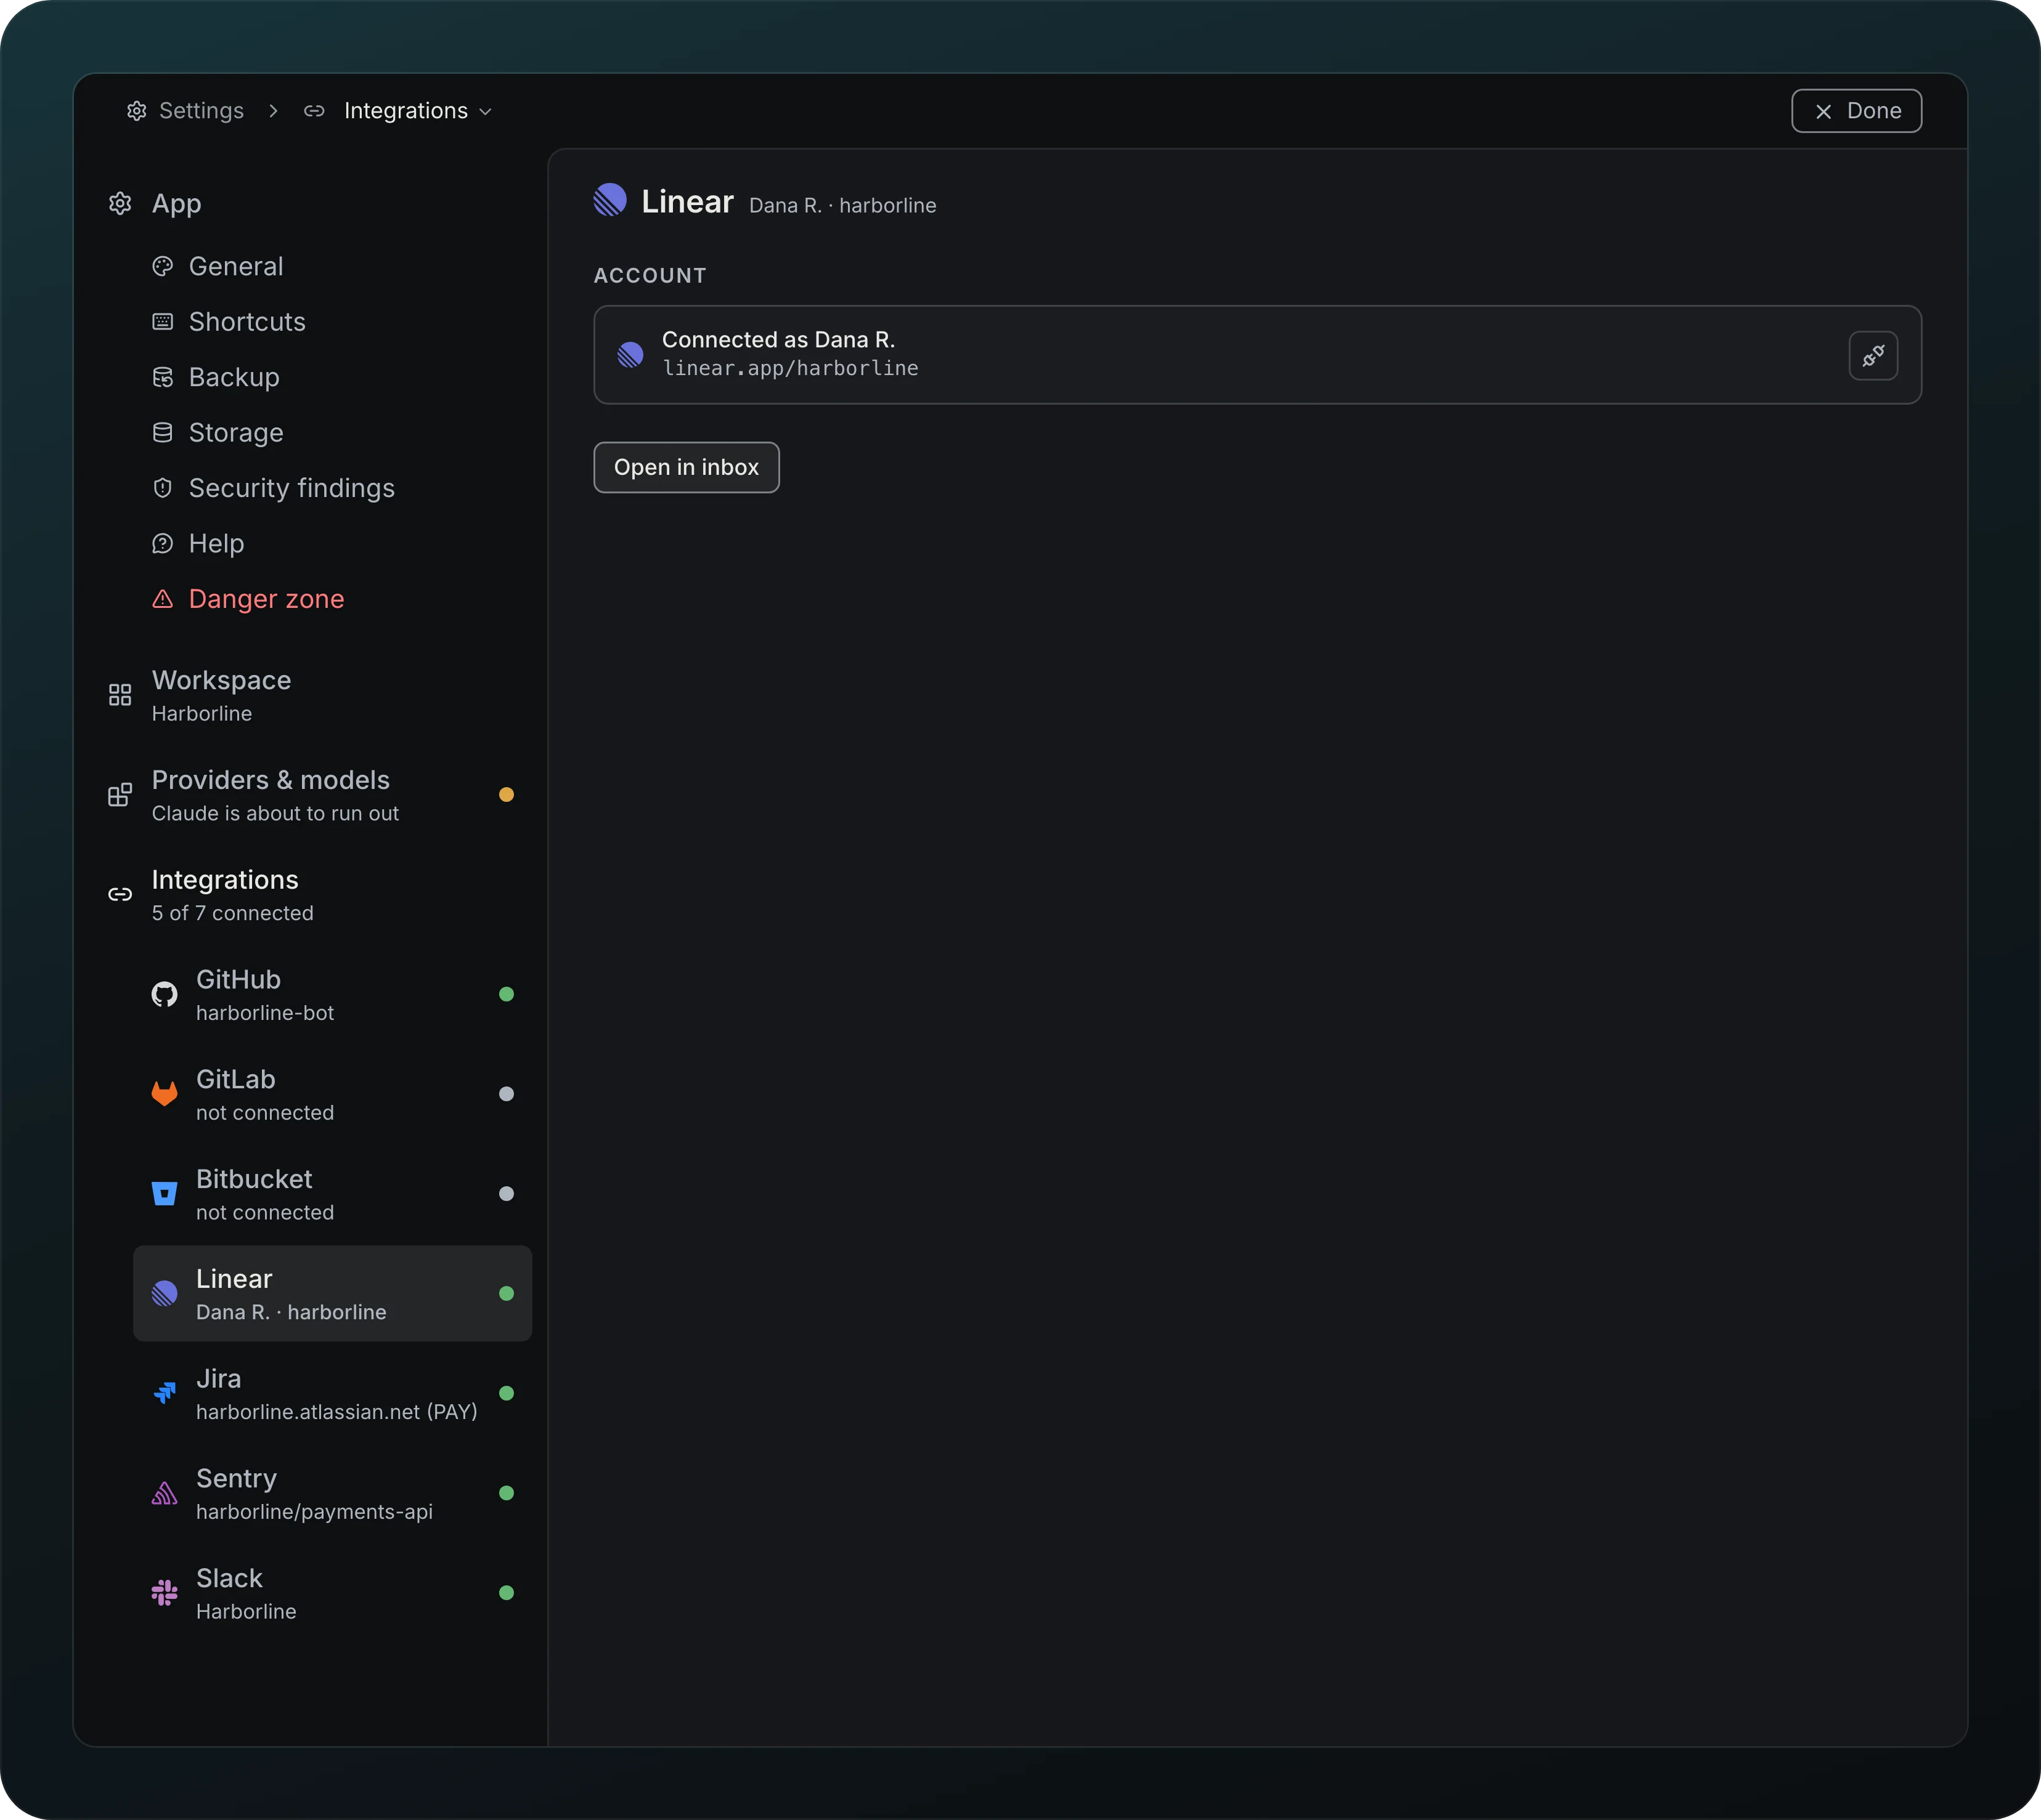Click the Done button
Image resolution: width=2041 pixels, height=1820 pixels.
pos(1856,111)
